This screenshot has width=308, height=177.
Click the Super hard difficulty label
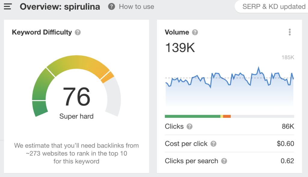[x=76, y=116]
